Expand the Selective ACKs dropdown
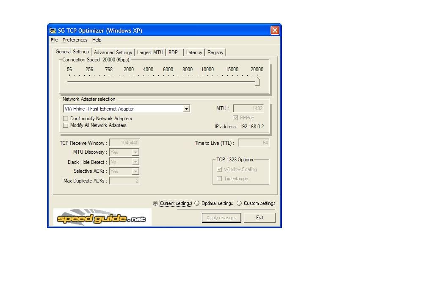The height and width of the screenshot is (285, 431). (135, 172)
